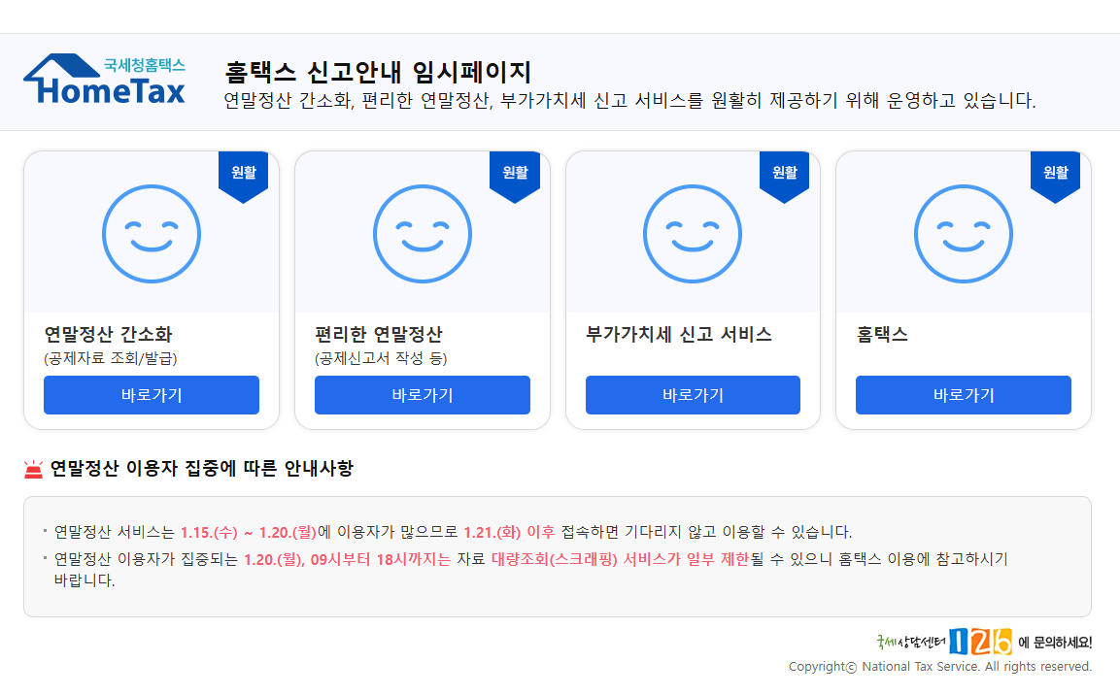1120x695 pixels.
Task: Click the (공제자료 조회/발급) subtitle
Action: [x=111, y=358]
